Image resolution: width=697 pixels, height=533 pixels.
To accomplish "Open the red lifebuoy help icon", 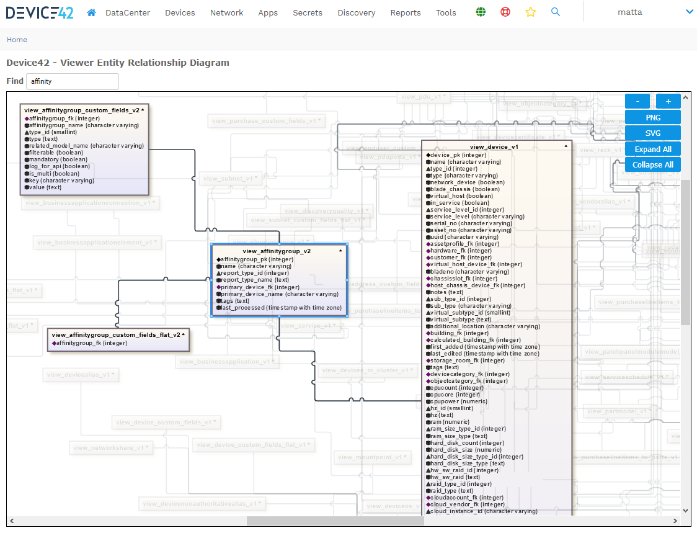I will coord(505,12).
